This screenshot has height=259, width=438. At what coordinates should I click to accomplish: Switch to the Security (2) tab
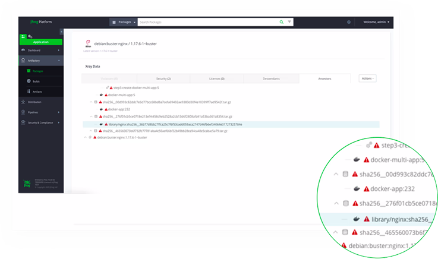(x=163, y=78)
